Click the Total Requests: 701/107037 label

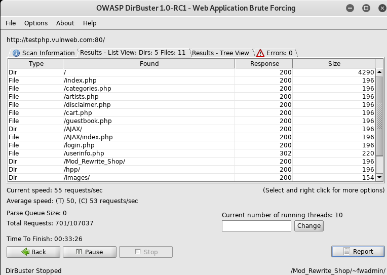[x=50, y=223]
